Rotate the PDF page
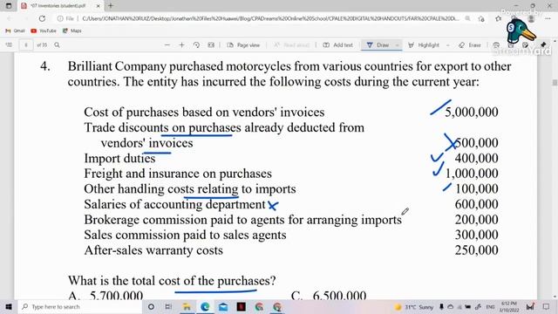The width and height of the screenshot is (558, 314). [x=196, y=44]
